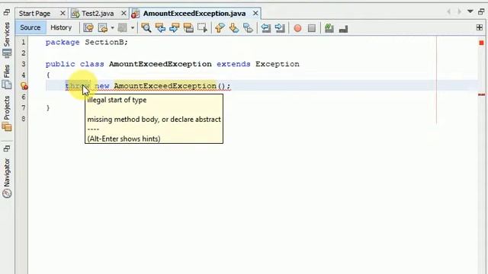The height and width of the screenshot is (274, 488).
Task: Jump to the error mark in the right stripe
Action: click(481, 94)
